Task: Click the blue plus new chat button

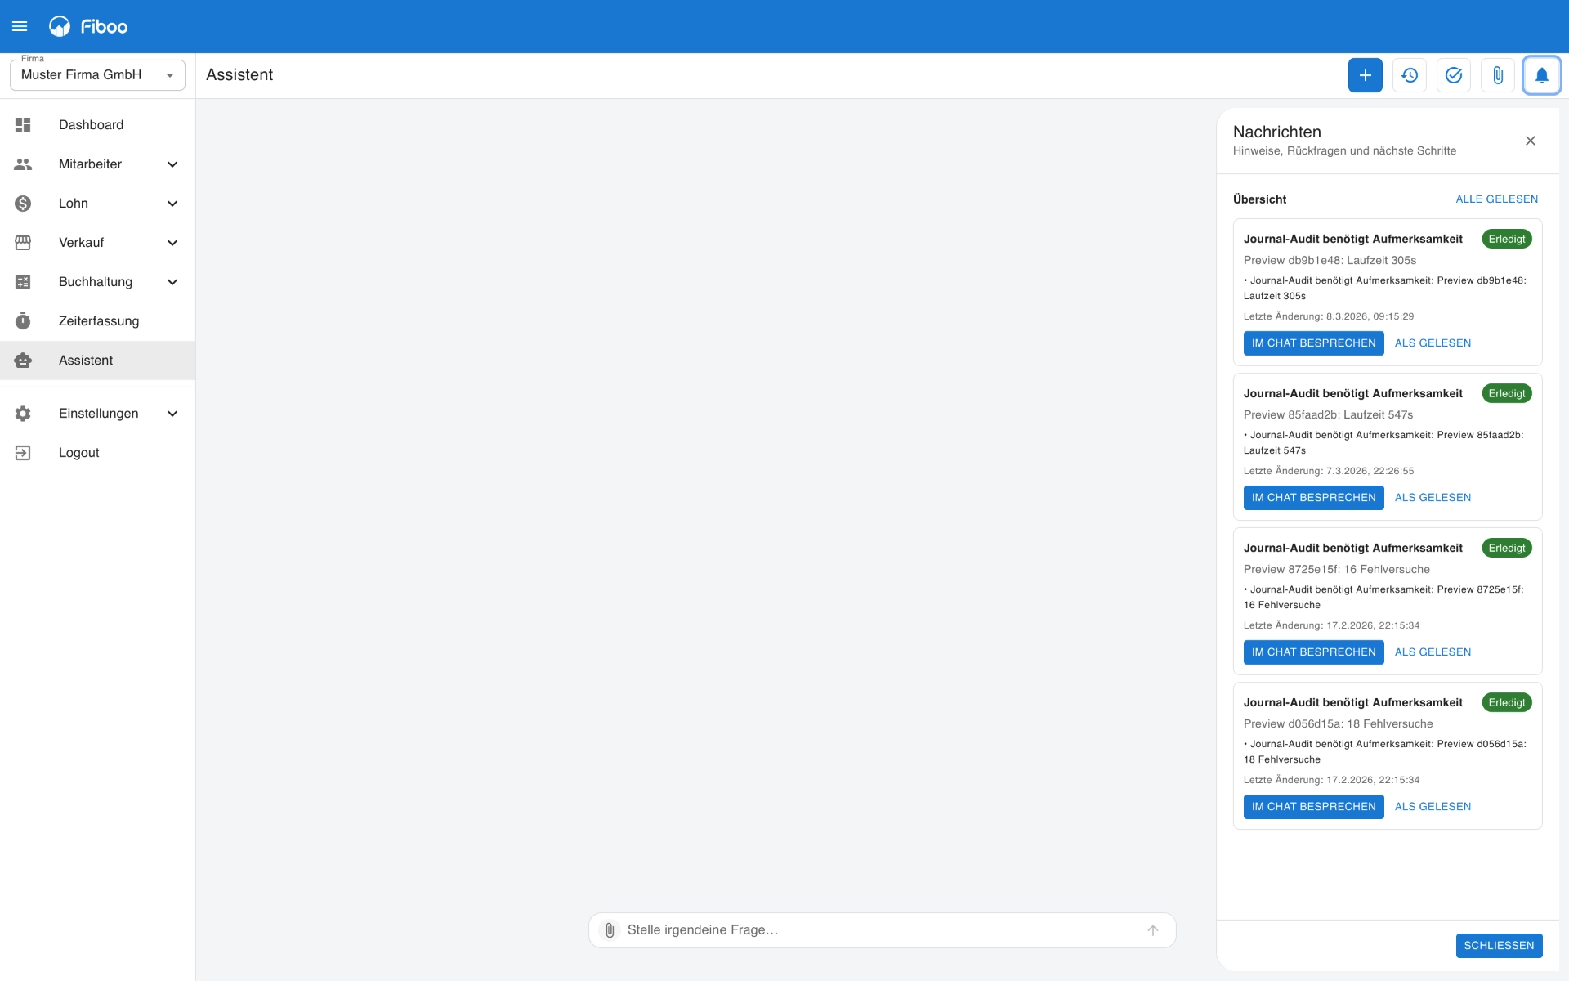Action: [x=1365, y=75]
